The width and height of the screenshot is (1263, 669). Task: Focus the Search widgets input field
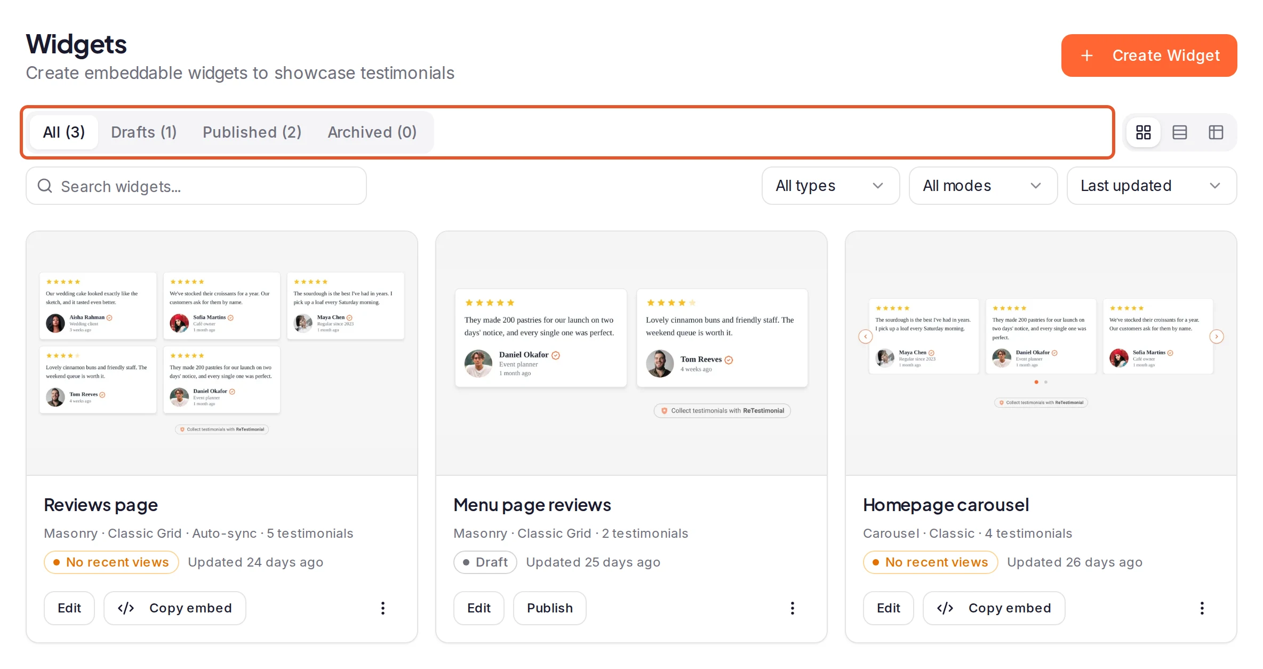tap(196, 186)
